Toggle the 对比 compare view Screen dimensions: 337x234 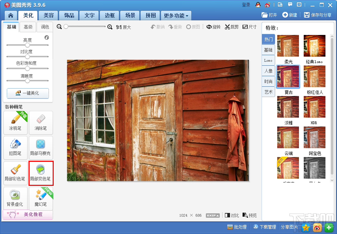coord(232,215)
